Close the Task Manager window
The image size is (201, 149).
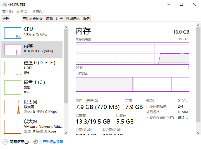(194, 4)
